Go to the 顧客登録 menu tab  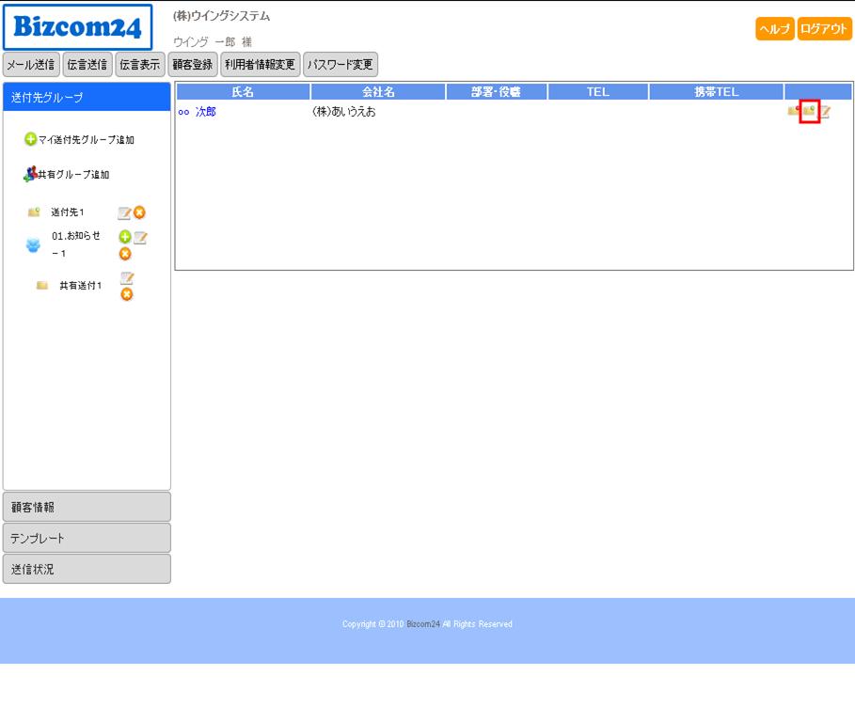[193, 65]
